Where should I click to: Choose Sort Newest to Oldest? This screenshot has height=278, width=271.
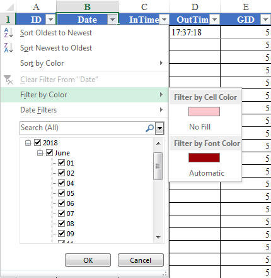pyautogui.click(x=84, y=48)
